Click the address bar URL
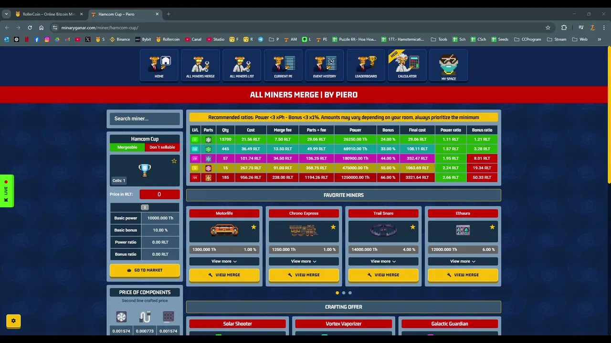 [100, 28]
